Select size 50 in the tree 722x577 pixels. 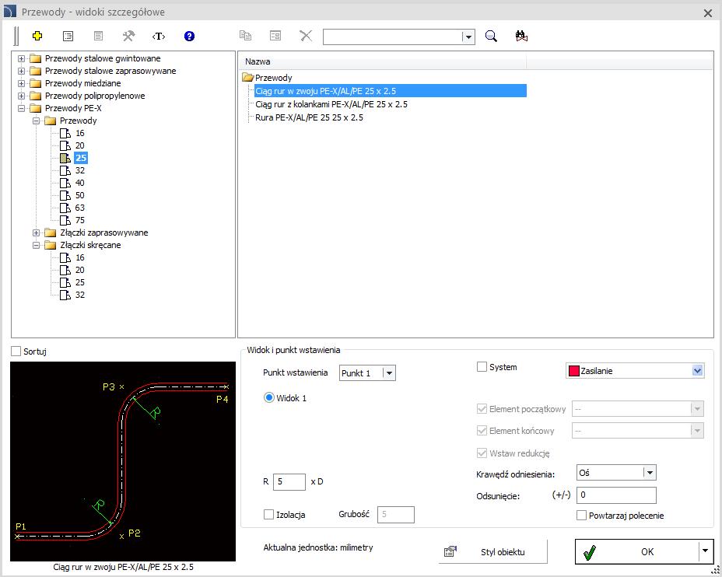(x=79, y=195)
